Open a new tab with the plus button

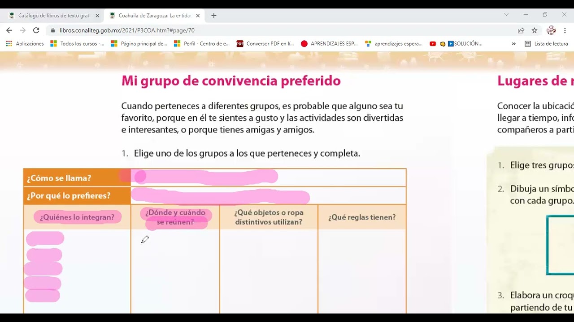pos(214,16)
